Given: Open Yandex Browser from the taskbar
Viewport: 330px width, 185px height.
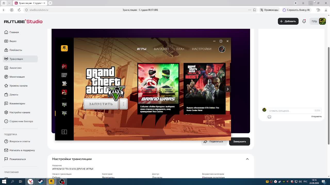Looking at the screenshot, I should click(x=30, y=182).
